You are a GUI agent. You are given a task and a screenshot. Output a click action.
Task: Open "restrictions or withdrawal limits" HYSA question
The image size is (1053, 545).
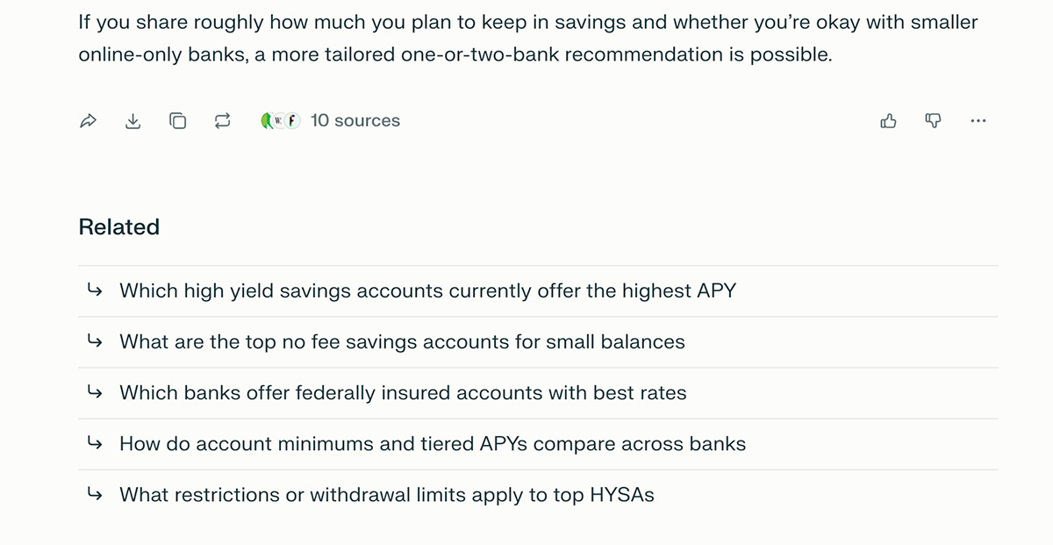[387, 495]
